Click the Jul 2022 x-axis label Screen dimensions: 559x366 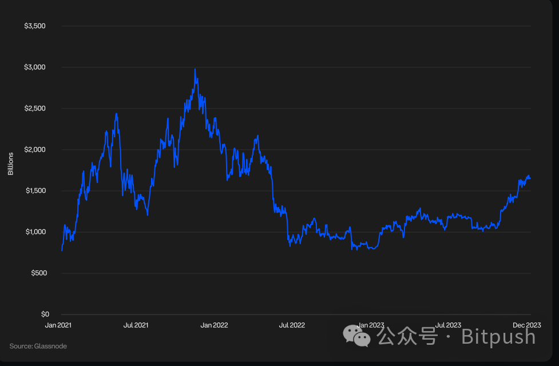(x=292, y=325)
